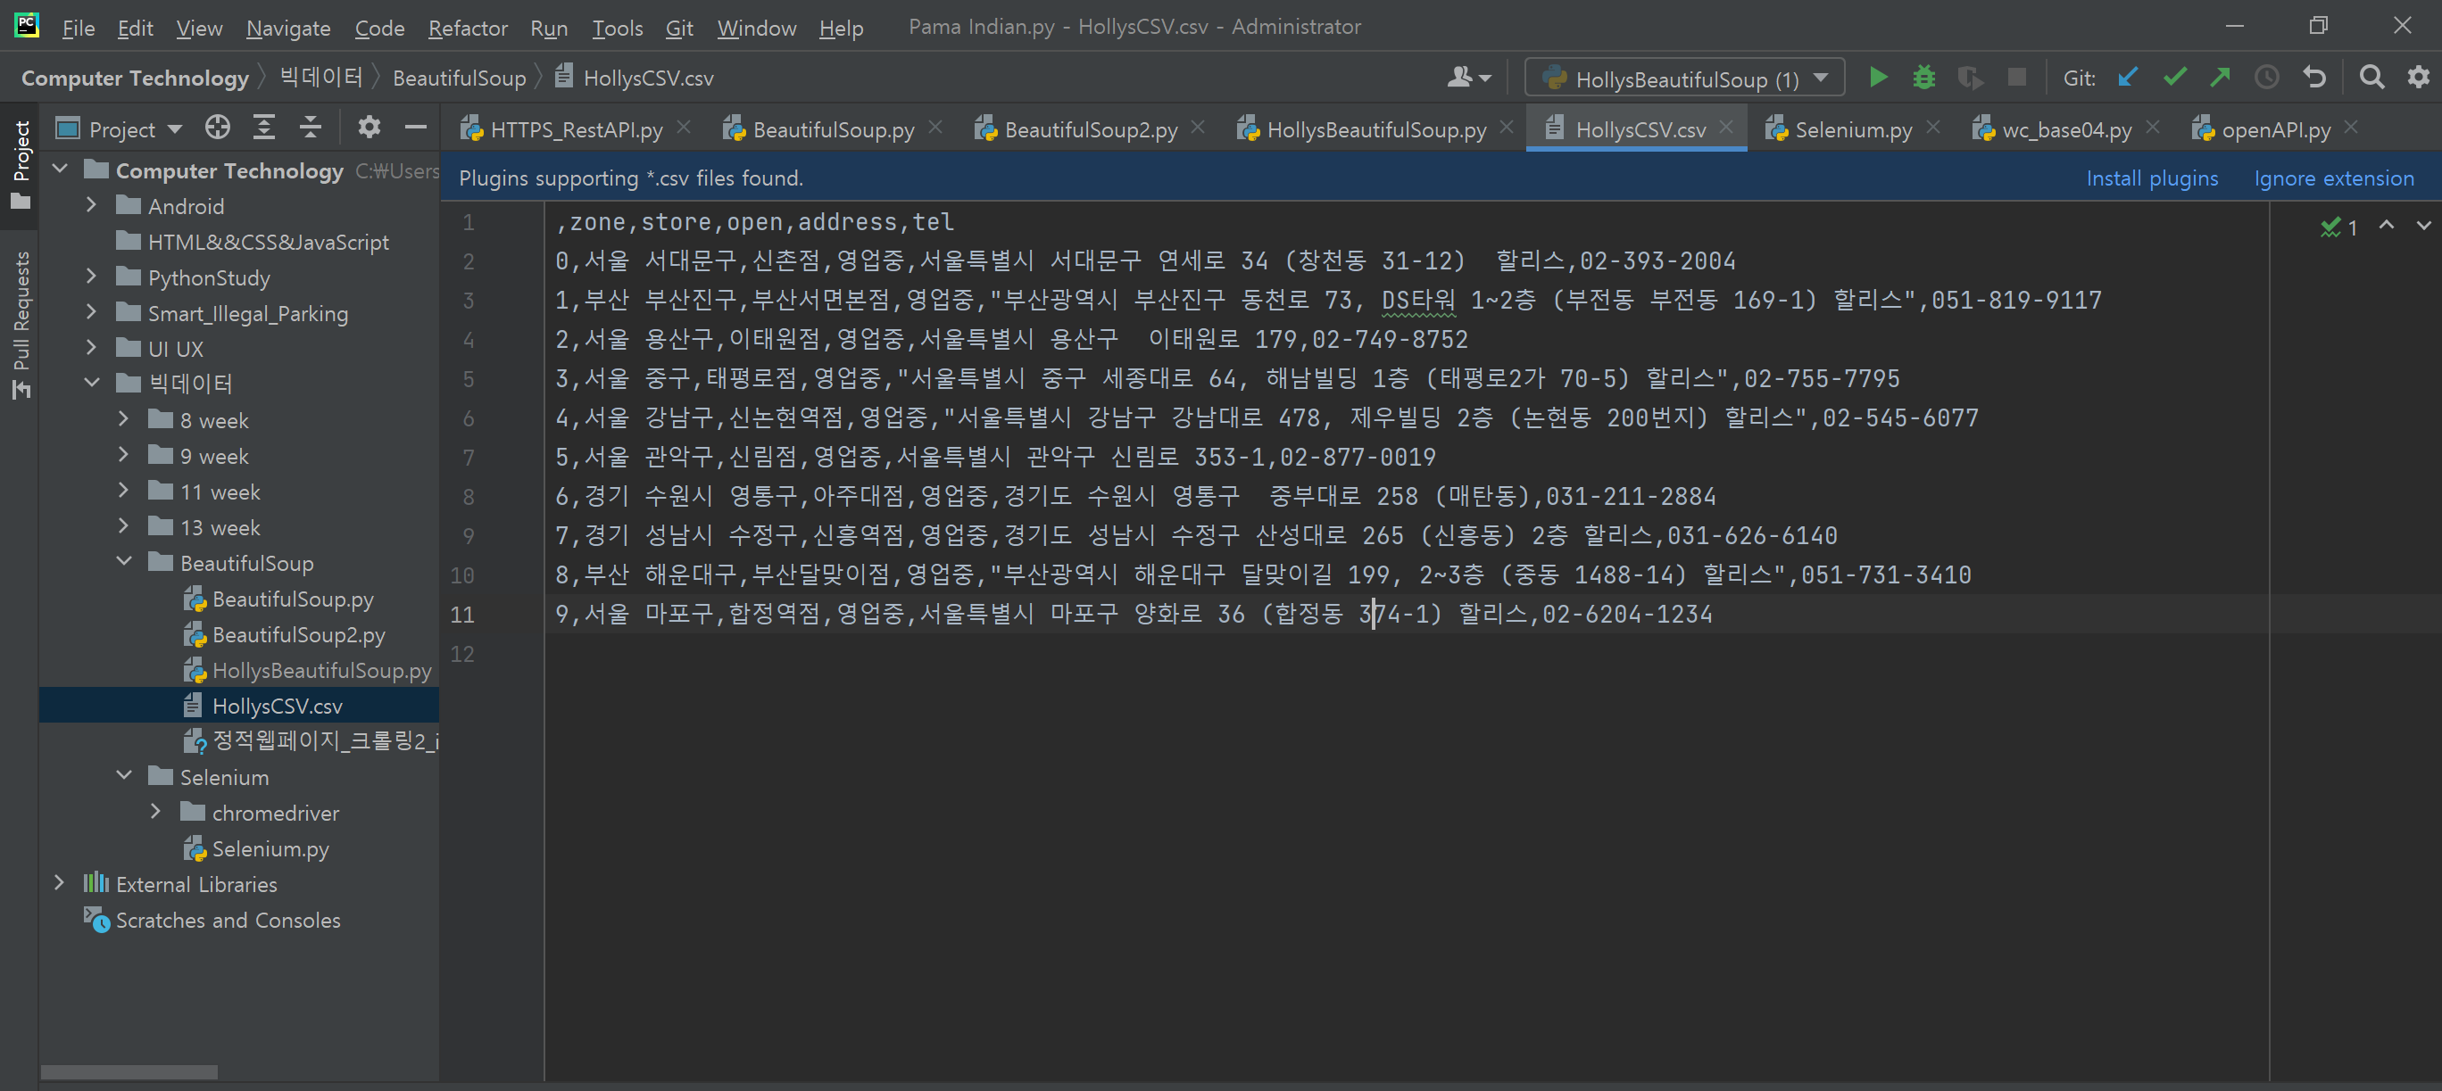This screenshot has height=1091, width=2442.
Task: Collapse the 빅데이터 folder
Action: (91, 383)
